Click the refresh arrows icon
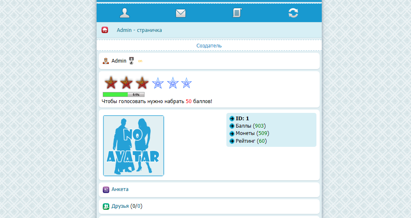 pos(293,13)
